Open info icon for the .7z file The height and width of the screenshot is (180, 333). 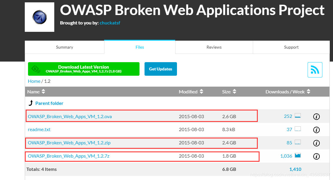(316, 156)
